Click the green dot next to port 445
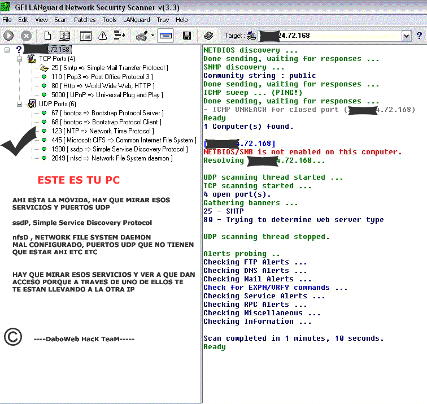This screenshot has height=404, width=427. 44,140
